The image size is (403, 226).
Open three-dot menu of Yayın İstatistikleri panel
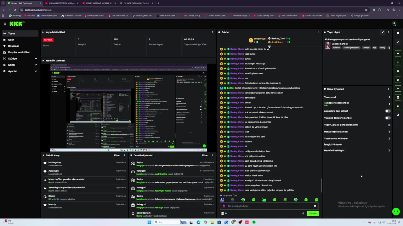[x=212, y=32]
